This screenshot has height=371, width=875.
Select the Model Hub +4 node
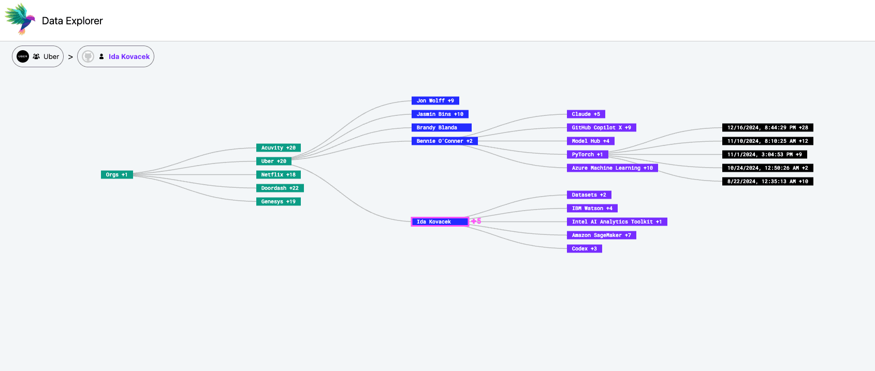point(591,141)
